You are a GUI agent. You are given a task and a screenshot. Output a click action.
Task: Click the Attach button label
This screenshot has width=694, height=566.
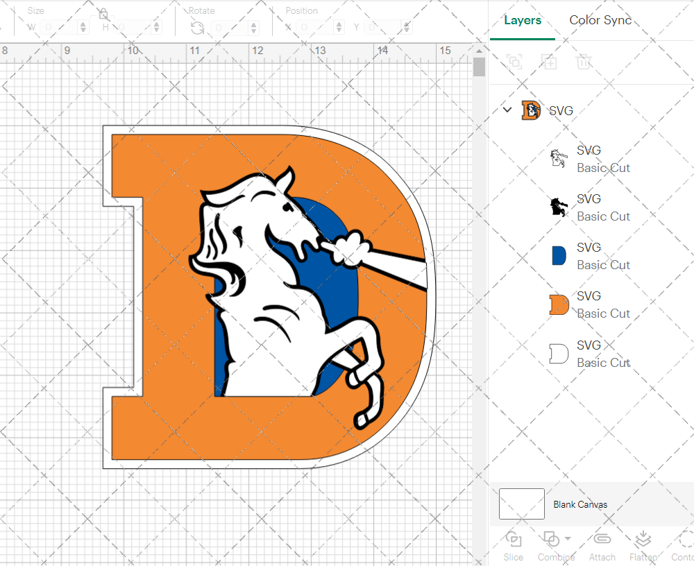(x=602, y=557)
